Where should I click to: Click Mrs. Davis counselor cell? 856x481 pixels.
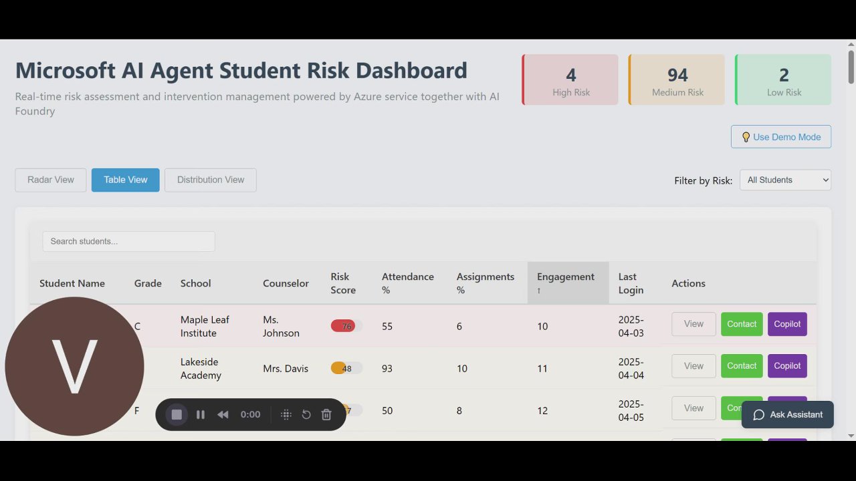point(286,368)
